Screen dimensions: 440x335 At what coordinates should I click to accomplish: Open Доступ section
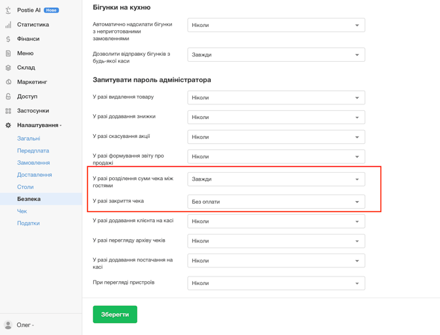pos(27,97)
